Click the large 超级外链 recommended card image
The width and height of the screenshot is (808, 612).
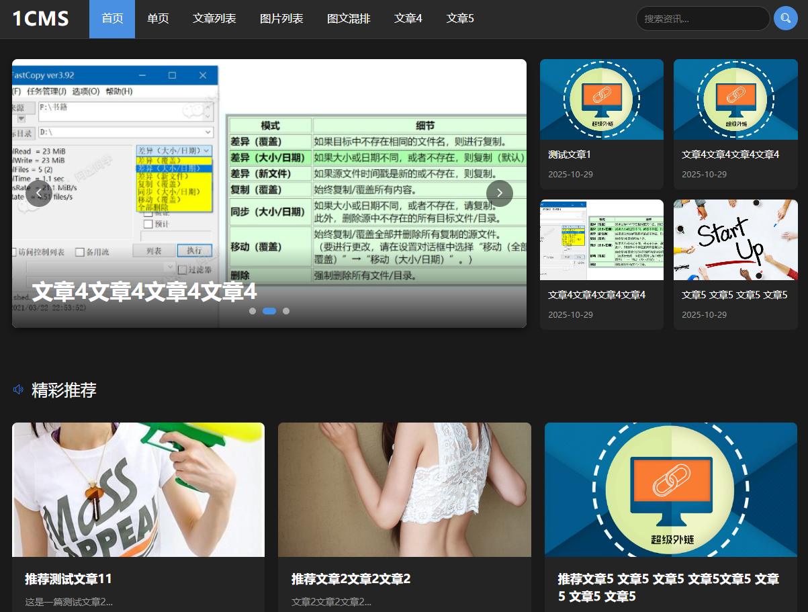coord(671,489)
